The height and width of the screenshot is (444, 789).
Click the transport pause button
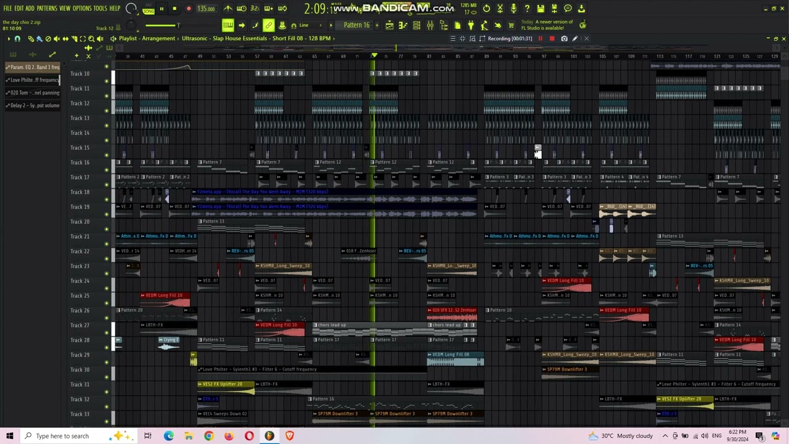pyautogui.click(x=161, y=9)
